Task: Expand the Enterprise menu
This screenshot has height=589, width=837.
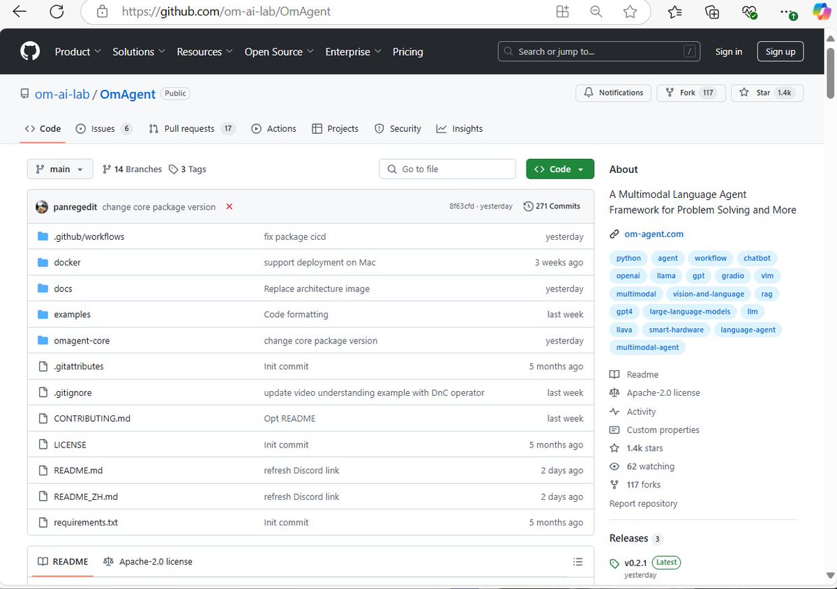Action: click(x=354, y=52)
